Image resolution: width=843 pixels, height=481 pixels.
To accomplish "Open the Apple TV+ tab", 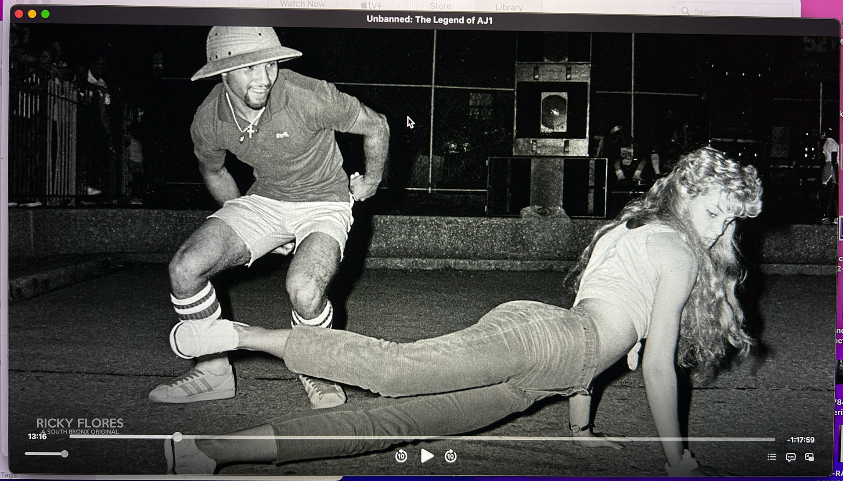I will pyautogui.click(x=371, y=5).
